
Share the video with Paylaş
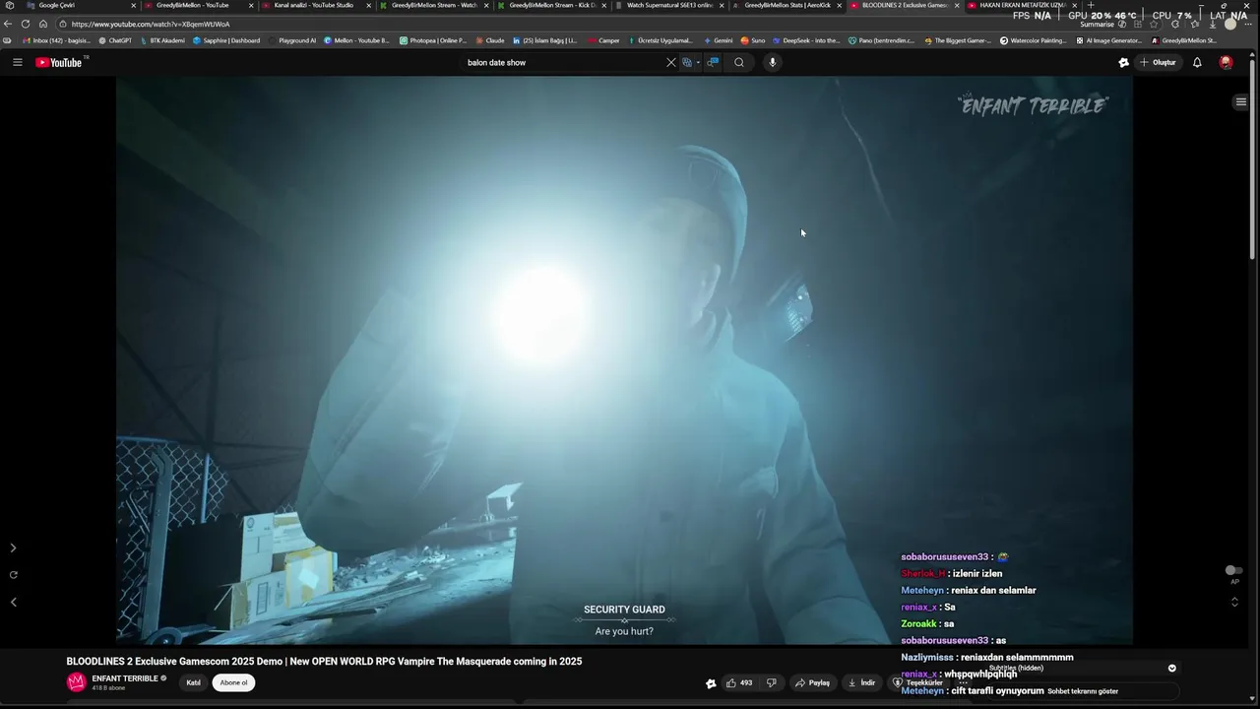click(813, 682)
